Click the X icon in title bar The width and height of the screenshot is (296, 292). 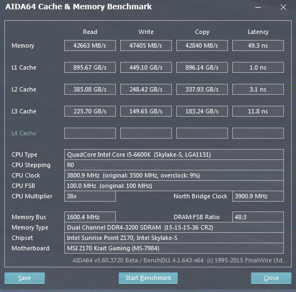click(283, 7)
